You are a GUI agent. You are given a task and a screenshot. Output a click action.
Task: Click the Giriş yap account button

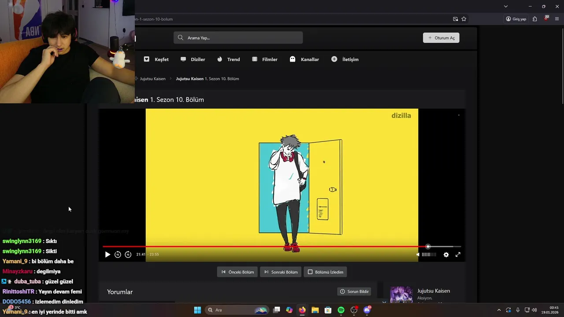(516, 19)
